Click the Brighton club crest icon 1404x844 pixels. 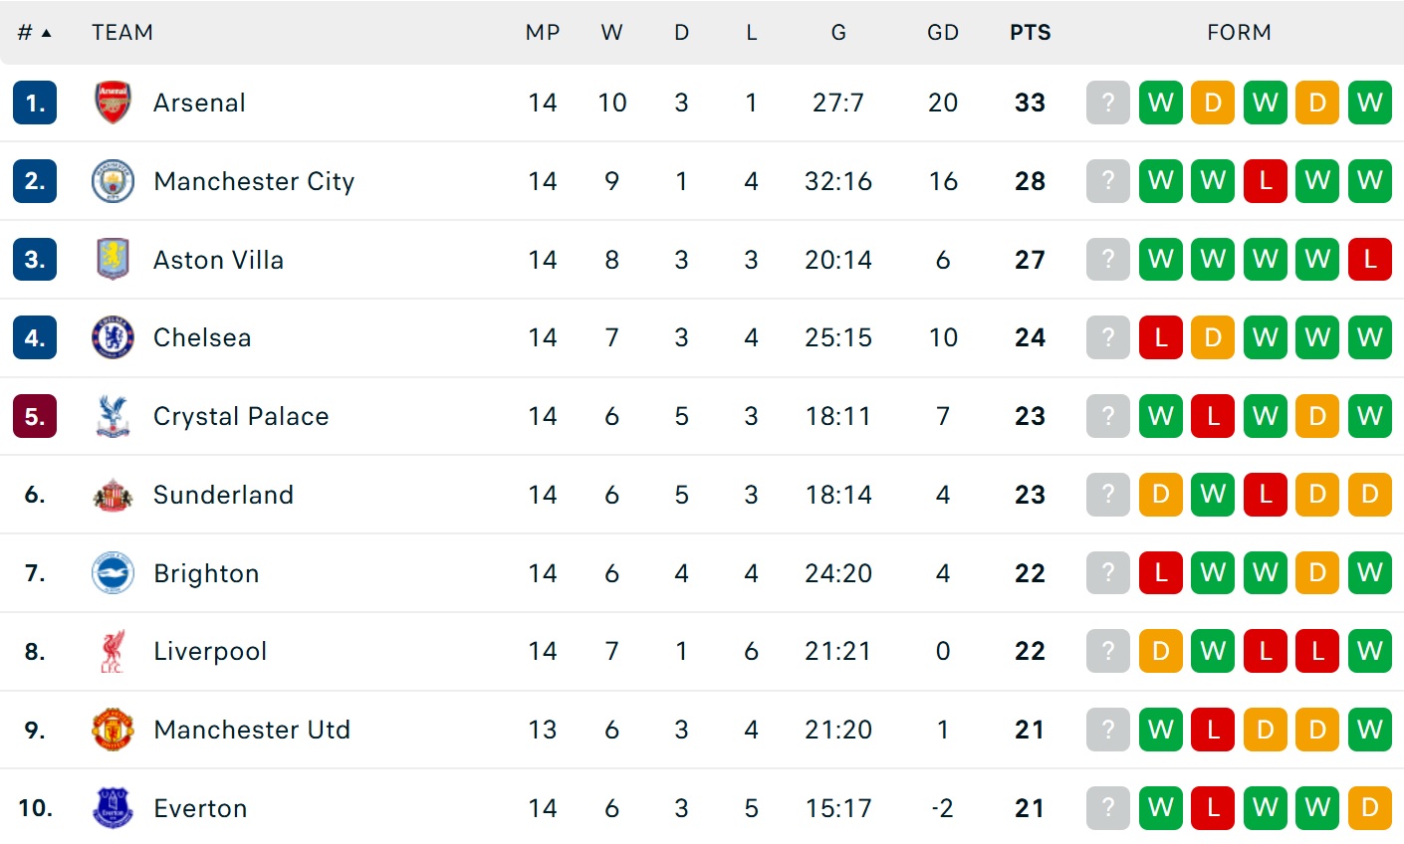click(113, 573)
